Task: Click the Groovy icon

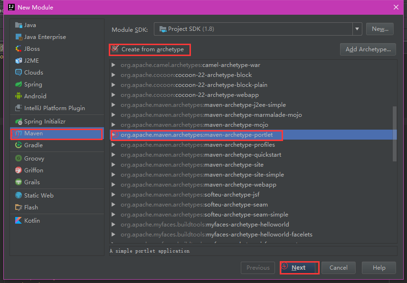Action: click(x=19, y=159)
